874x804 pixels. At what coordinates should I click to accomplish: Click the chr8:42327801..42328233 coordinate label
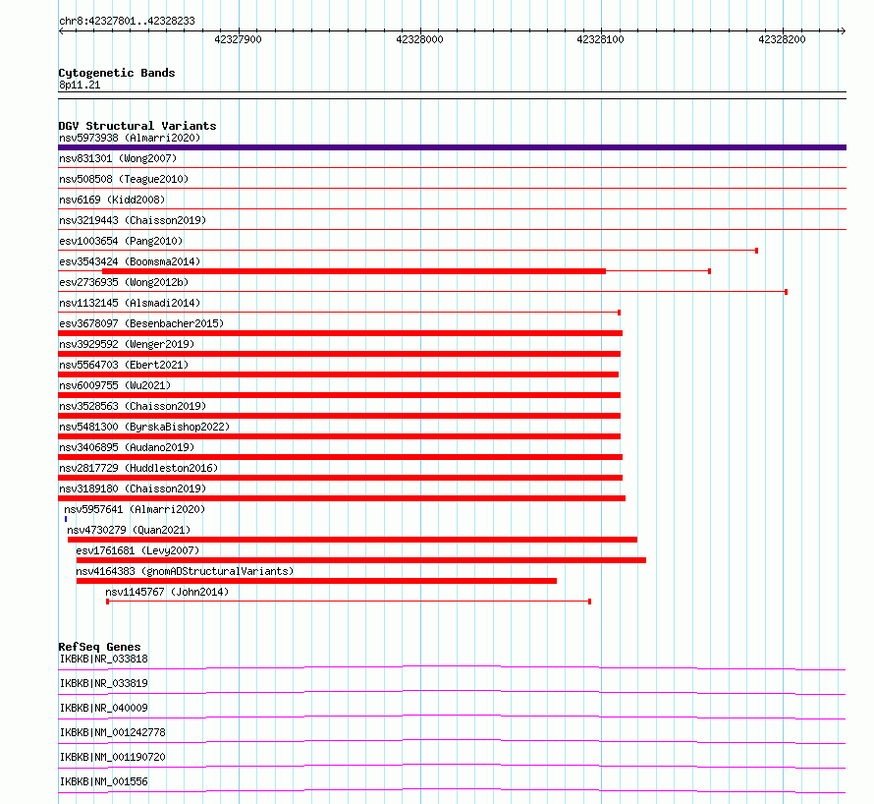point(127,22)
